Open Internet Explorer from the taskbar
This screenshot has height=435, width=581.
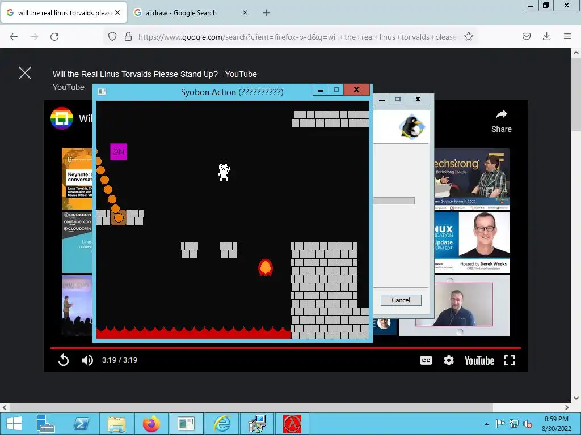222,424
